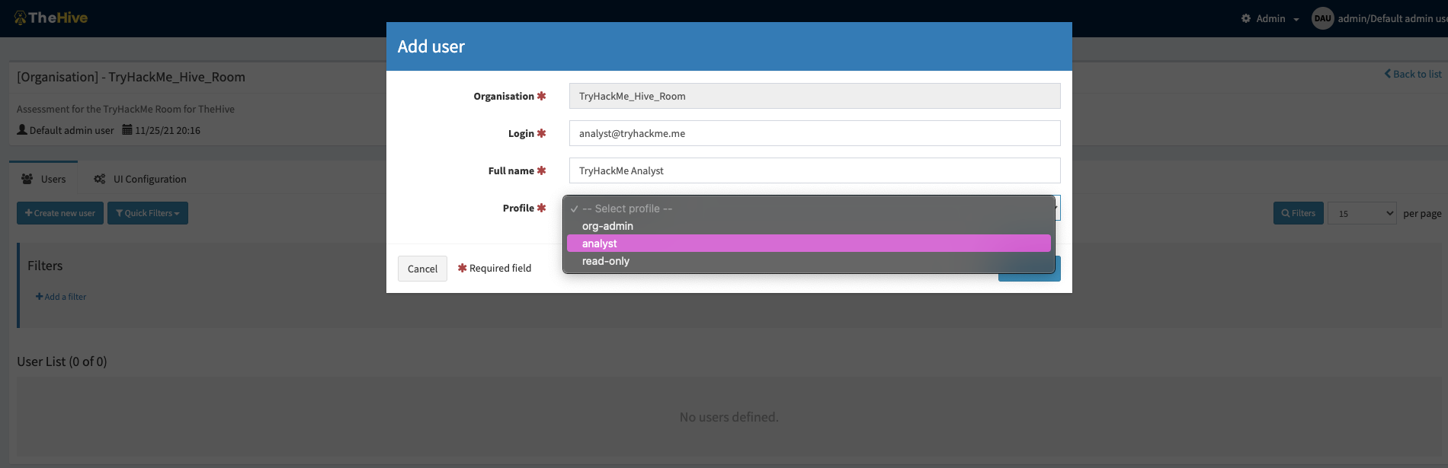
Task: Click the Login input field
Action: pyautogui.click(x=814, y=133)
